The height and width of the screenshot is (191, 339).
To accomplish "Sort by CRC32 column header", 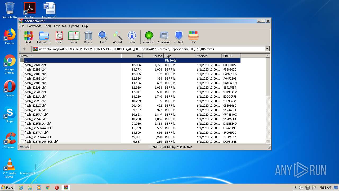I will point(231,56).
